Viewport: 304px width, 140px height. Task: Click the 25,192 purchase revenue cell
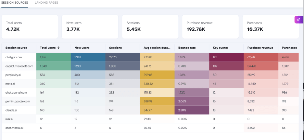[261, 75]
